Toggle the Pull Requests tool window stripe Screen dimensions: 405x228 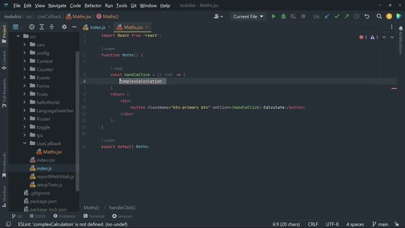click(4, 93)
